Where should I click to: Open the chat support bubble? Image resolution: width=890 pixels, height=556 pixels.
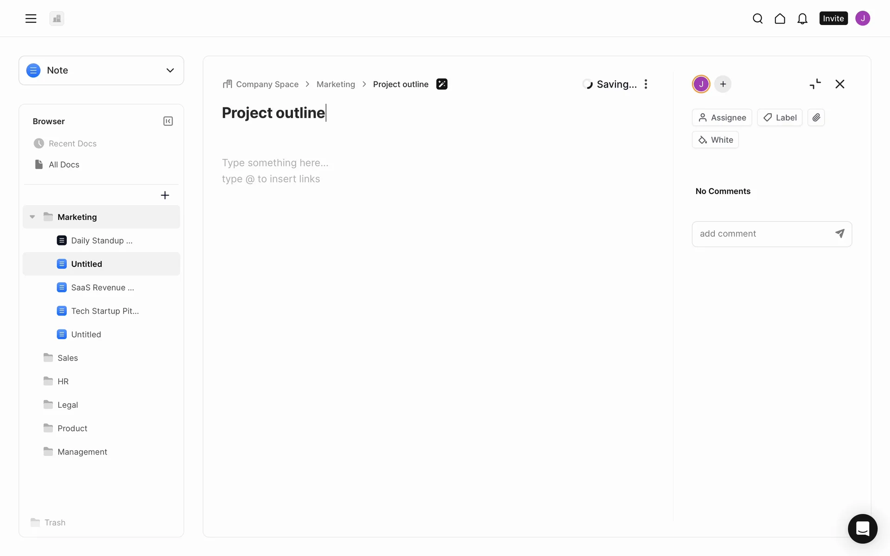(862, 529)
